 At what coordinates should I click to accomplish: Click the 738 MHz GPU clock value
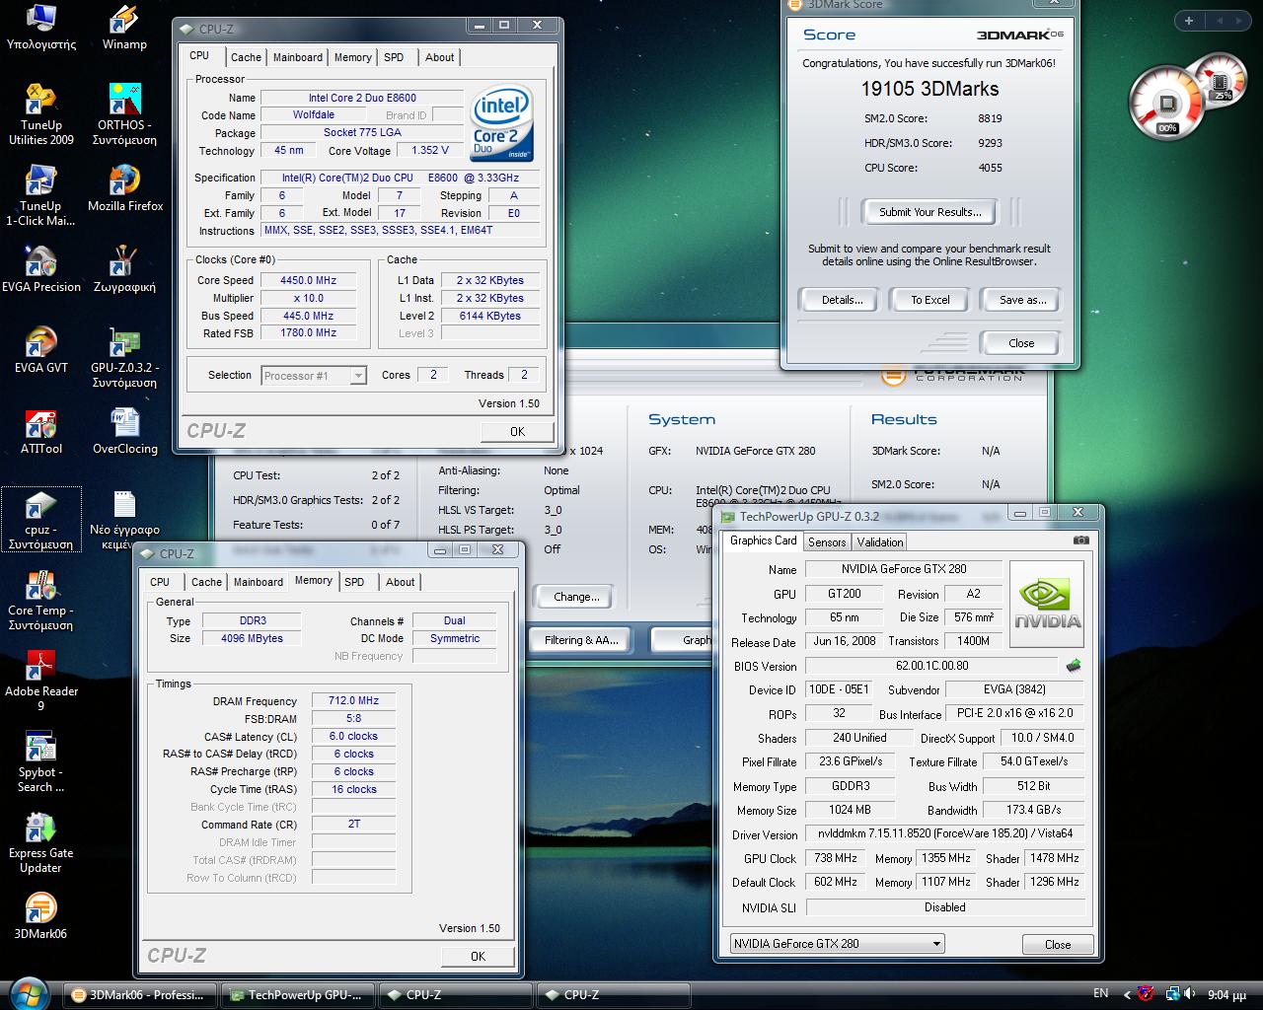835,858
